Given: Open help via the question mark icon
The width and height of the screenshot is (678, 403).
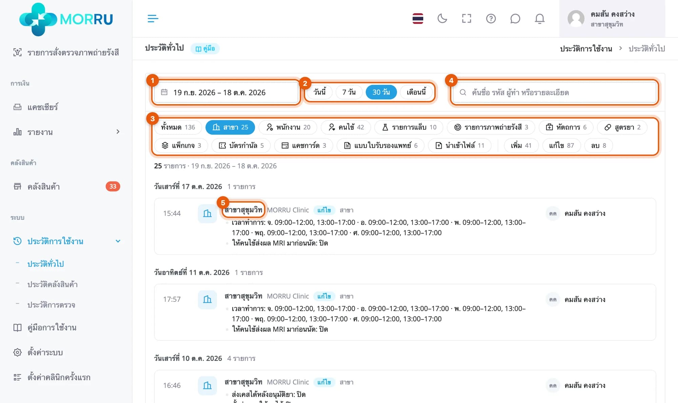Looking at the screenshot, I should [491, 19].
